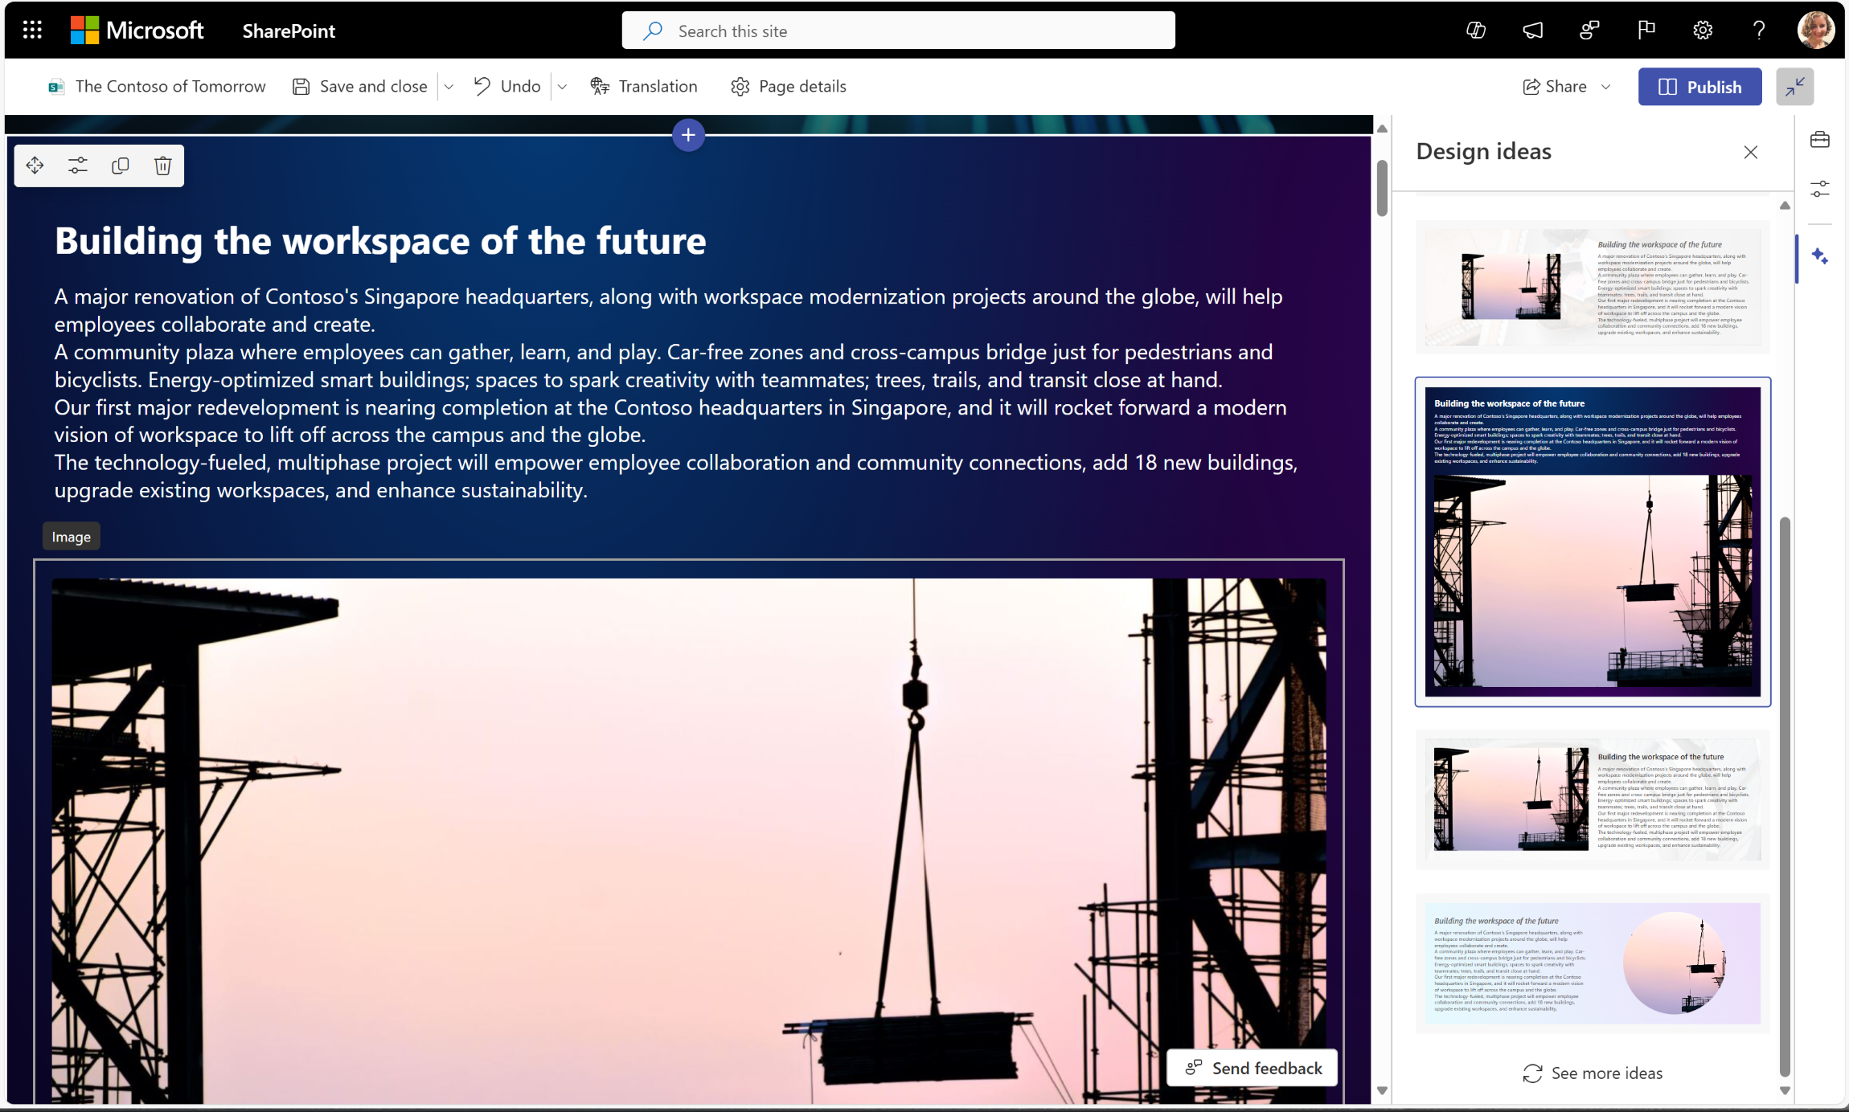Expand the Save and close dropdown arrow
Viewport: 1849px width, 1112px height.
point(450,86)
